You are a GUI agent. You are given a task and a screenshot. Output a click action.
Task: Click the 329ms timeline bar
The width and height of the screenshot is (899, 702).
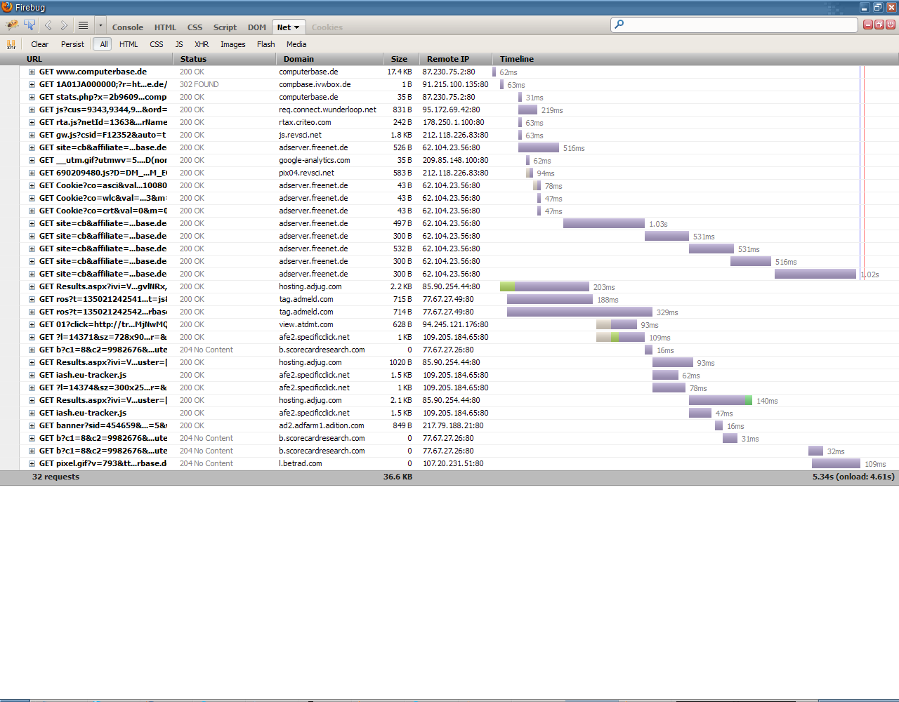click(579, 312)
